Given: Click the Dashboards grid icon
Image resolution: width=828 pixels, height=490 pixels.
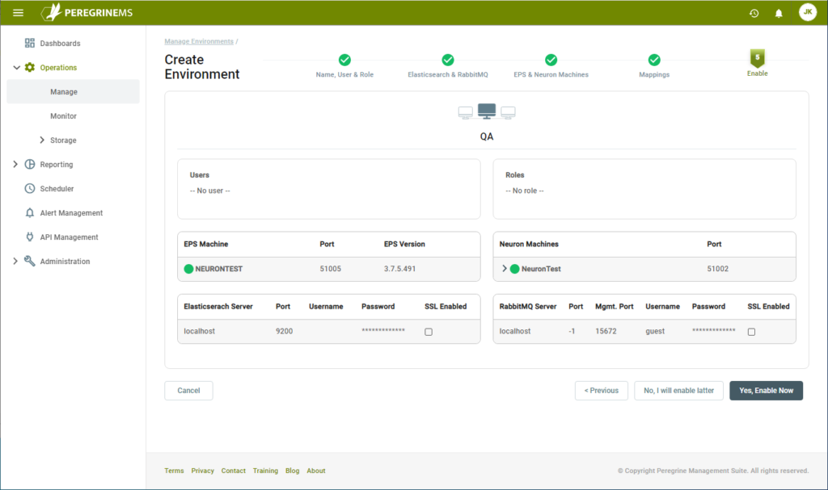Looking at the screenshot, I should point(29,42).
